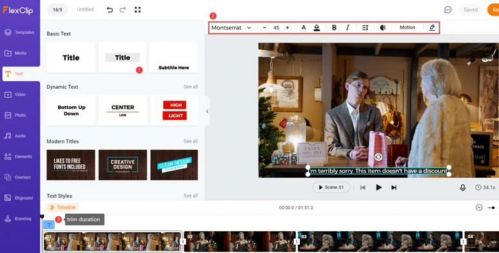Open the text opacity setting
The height and width of the screenshot is (253, 499).
[x=383, y=28]
